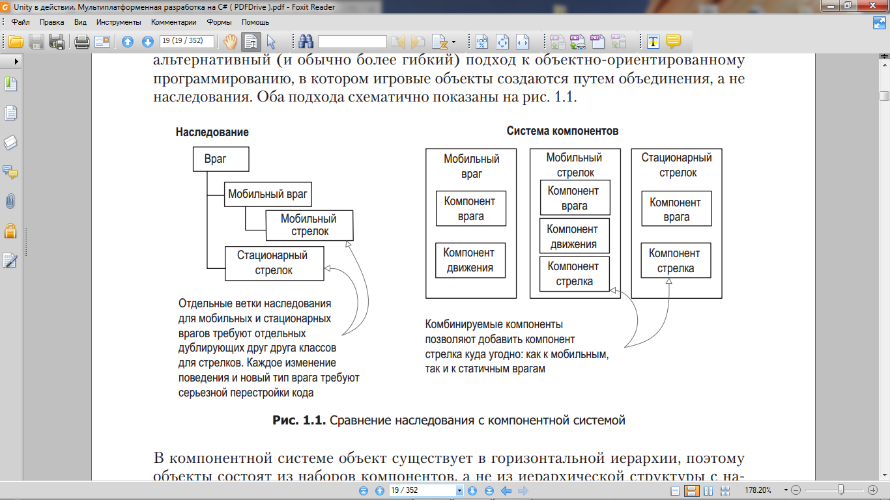
Task: Click the Find Next arrow icon
Action: click(418, 42)
